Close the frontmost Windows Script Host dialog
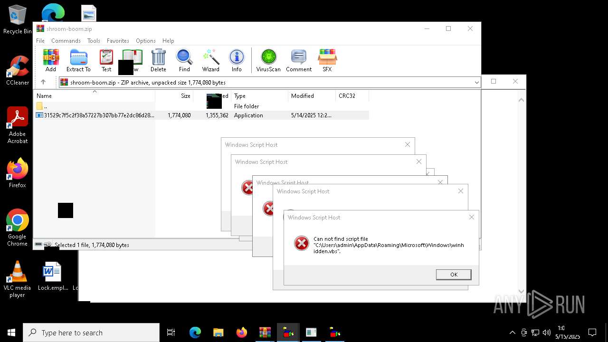 pos(471,217)
